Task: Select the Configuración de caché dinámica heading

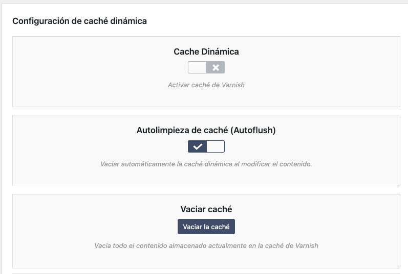Action: (79, 21)
